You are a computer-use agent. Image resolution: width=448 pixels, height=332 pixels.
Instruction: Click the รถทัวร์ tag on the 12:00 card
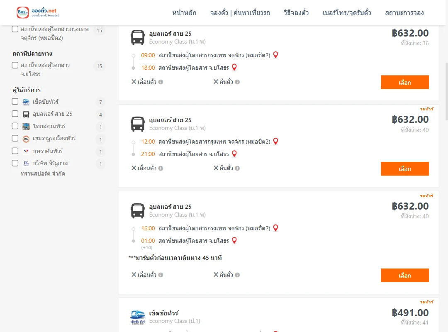(426, 109)
